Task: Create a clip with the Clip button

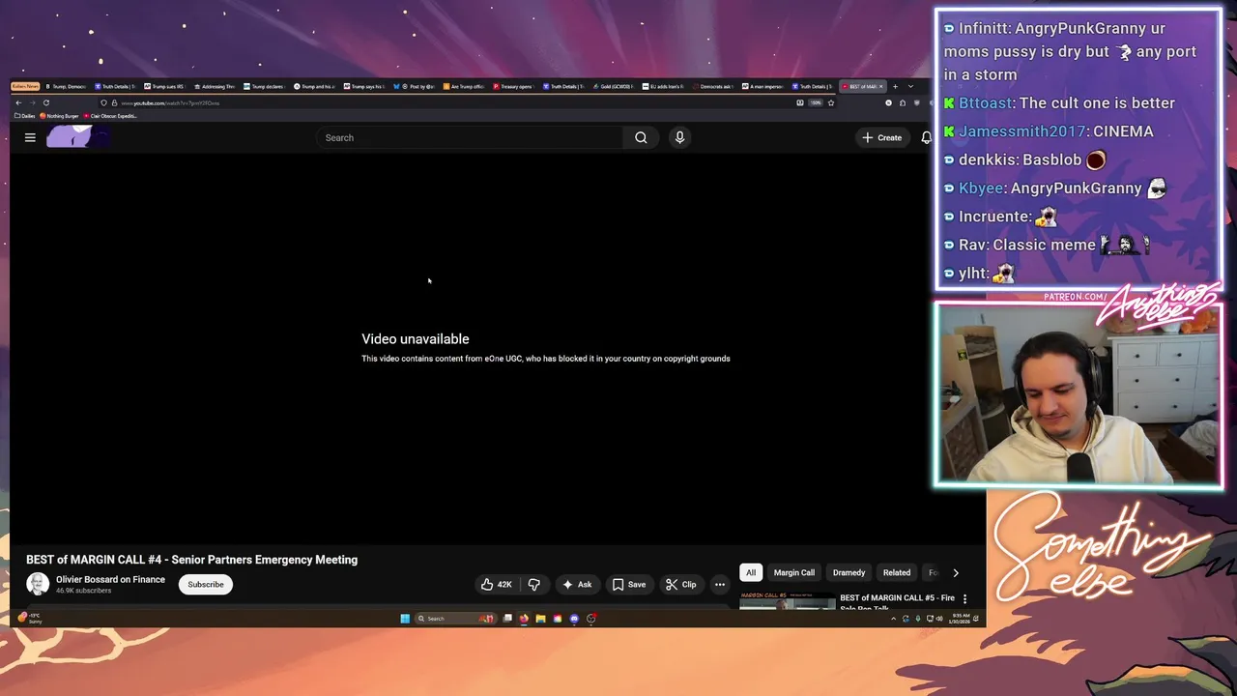Action: tap(680, 584)
